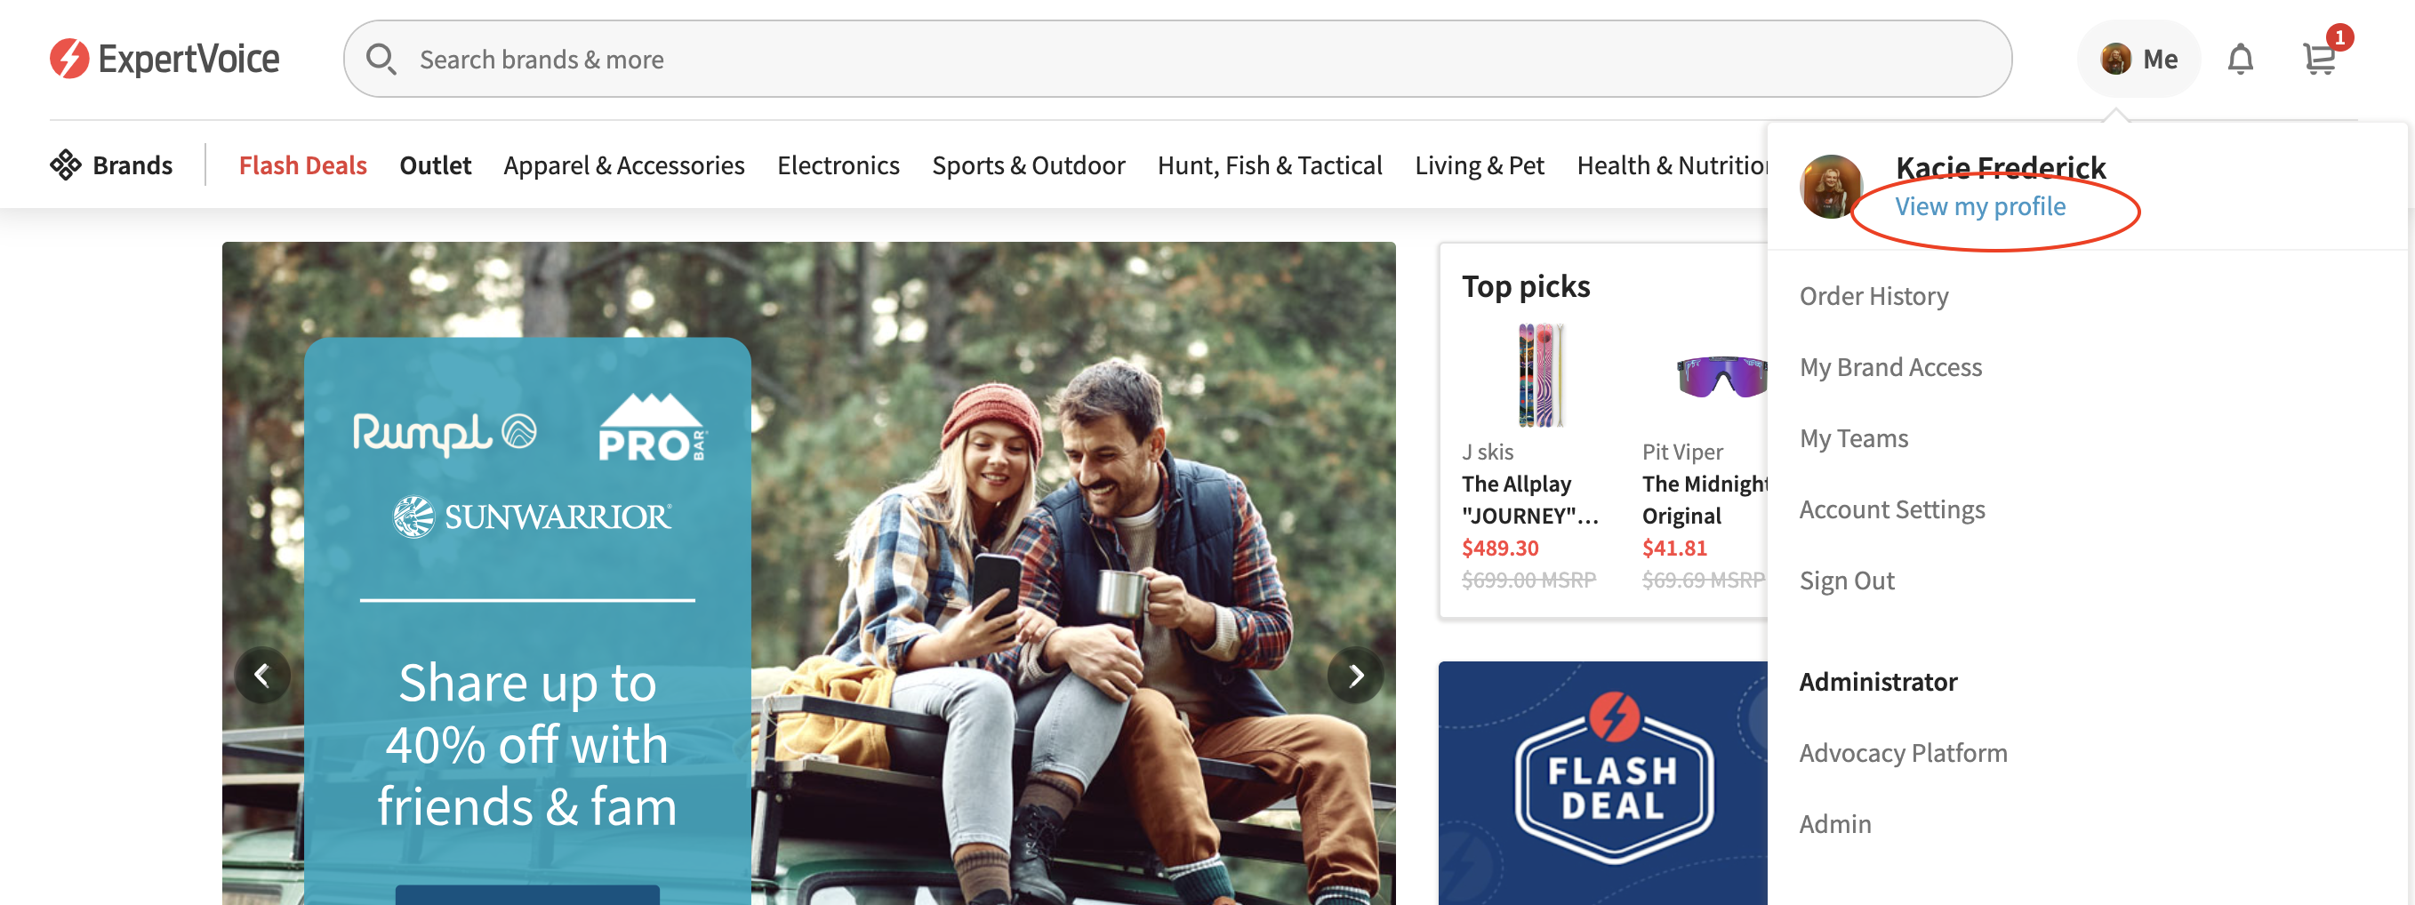Click the search magnifier icon
This screenshot has width=2415, height=905.
(x=381, y=59)
